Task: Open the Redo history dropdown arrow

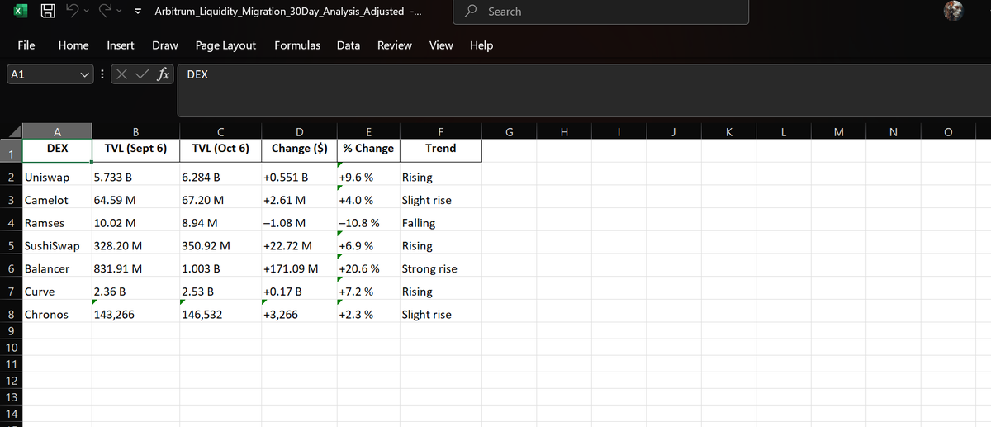Action: (120, 12)
